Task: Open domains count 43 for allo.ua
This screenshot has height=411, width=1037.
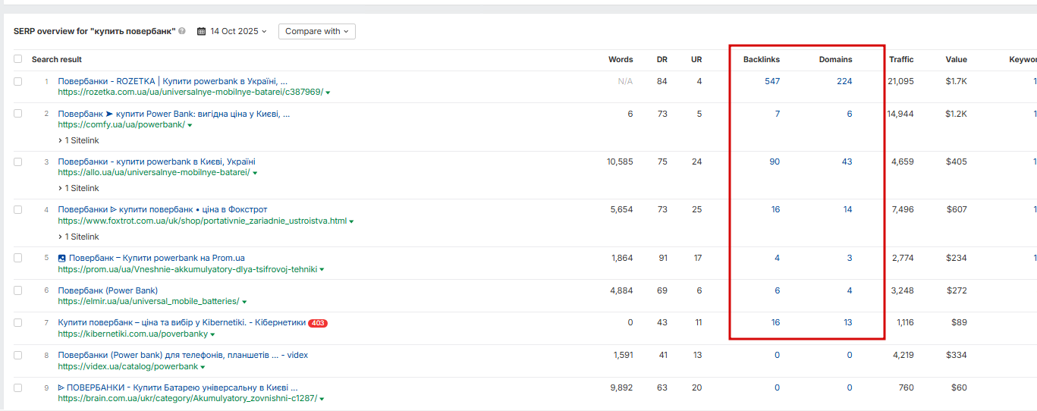Action: tap(847, 162)
